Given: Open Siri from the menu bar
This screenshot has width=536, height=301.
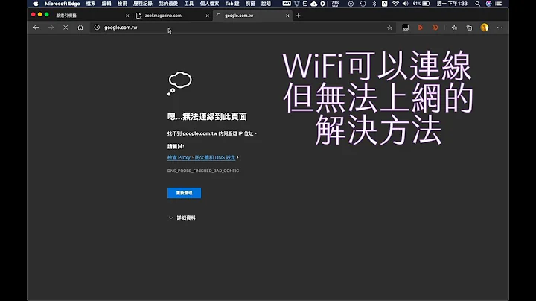Looking at the screenshot, I should (489, 4).
